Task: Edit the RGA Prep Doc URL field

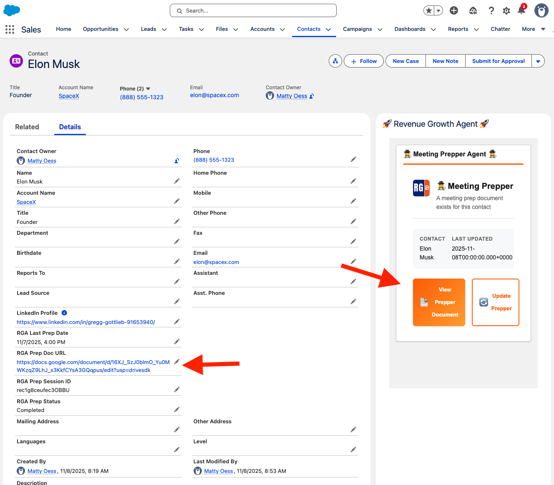Action: coord(177,362)
